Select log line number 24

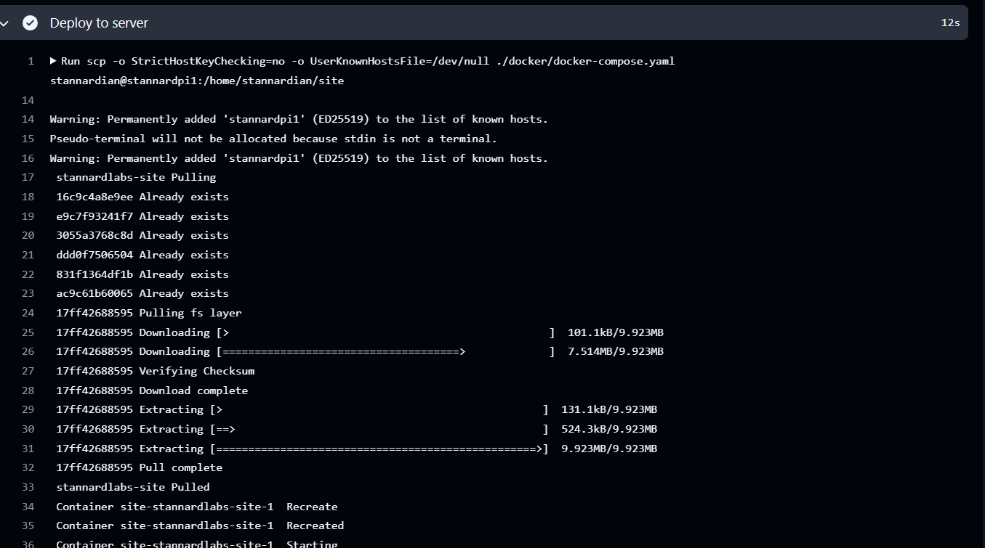pos(28,313)
